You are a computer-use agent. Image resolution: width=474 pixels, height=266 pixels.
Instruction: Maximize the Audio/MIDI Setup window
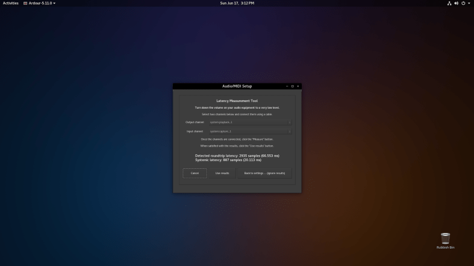[292, 86]
